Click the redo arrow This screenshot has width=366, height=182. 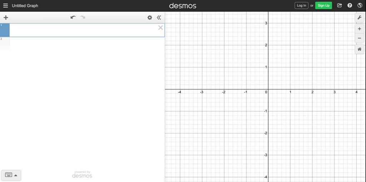[x=83, y=17]
